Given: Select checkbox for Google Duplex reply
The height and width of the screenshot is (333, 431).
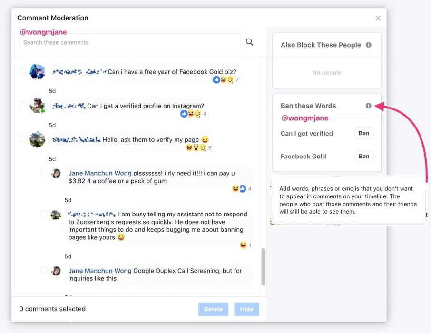Looking at the screenshot, I should [x=44, y=270].
